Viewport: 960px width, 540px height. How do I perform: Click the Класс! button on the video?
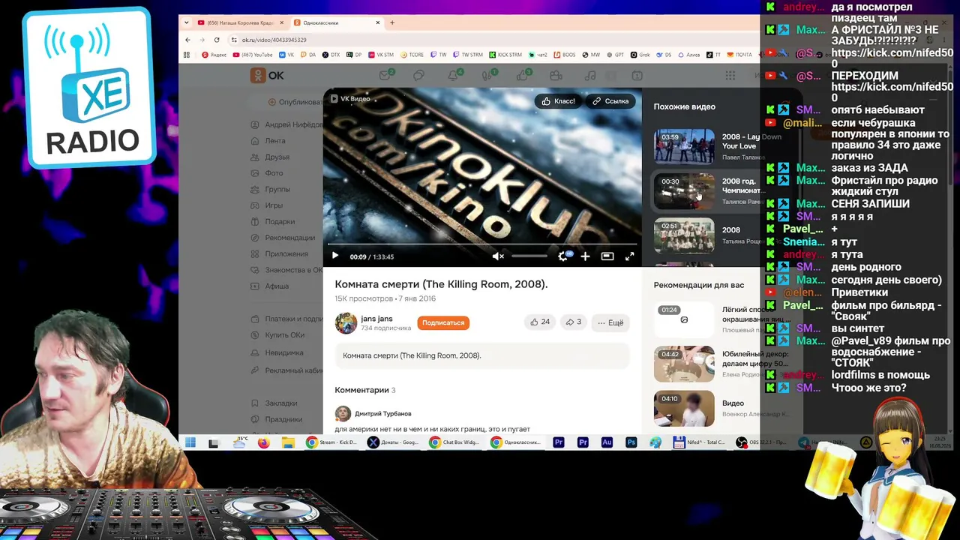[x=558, y=101]
